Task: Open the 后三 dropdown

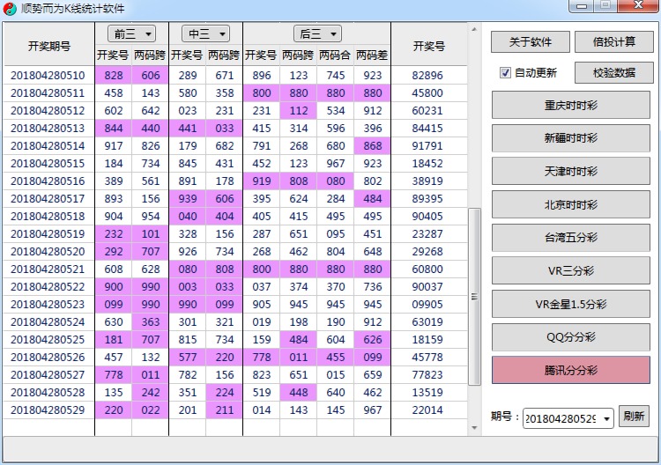Action: (317, 33)
